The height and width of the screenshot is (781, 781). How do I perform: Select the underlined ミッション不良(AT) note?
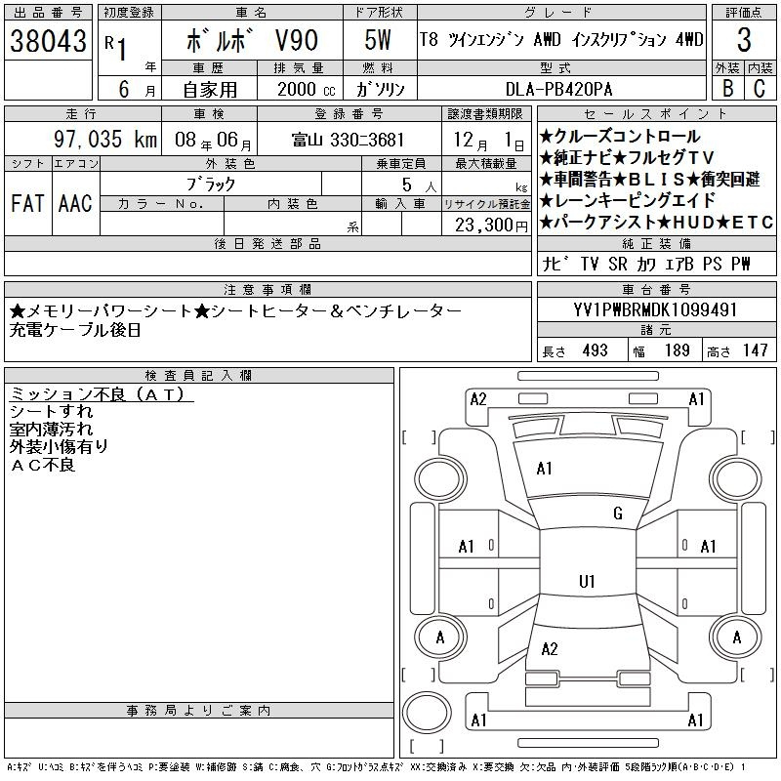pyautogui.click(x=102, y=394)
